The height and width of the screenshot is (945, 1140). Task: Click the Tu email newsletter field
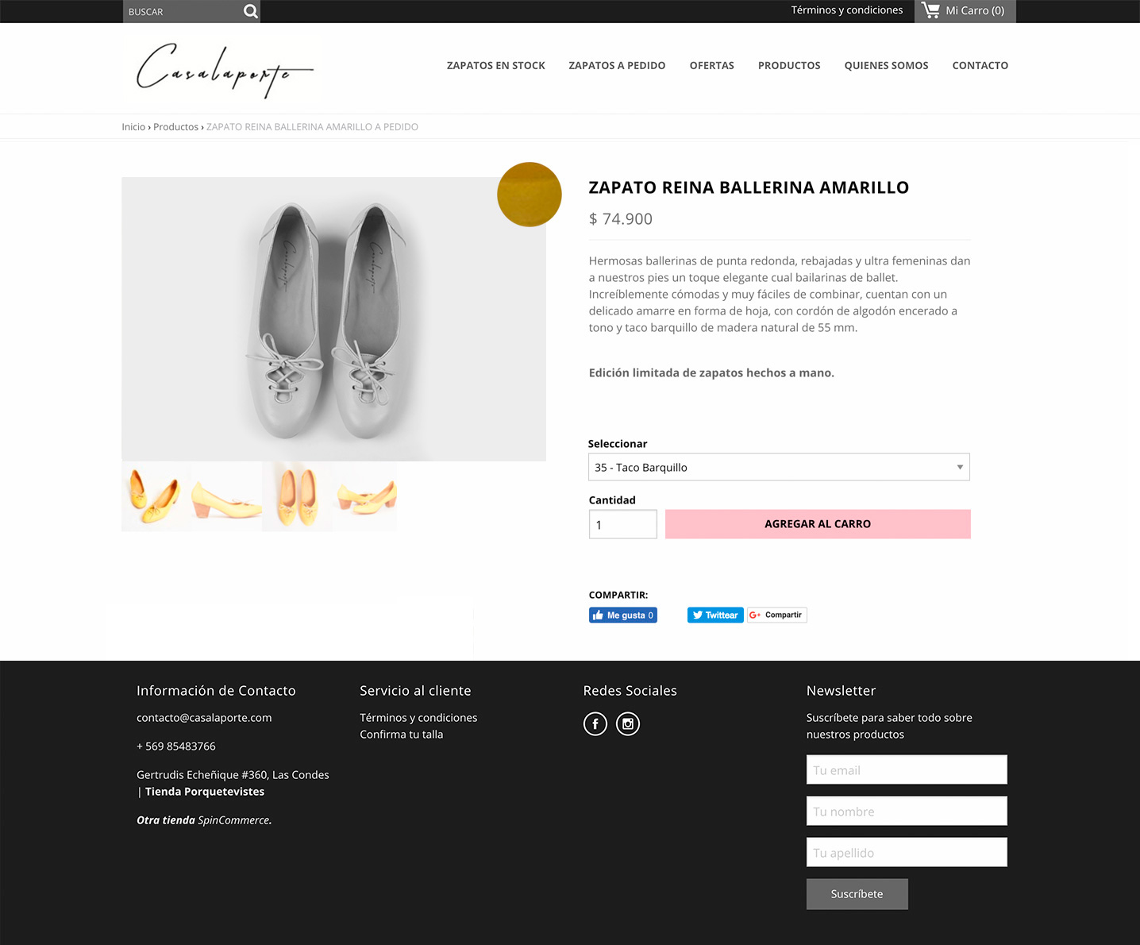click(907, 769)
